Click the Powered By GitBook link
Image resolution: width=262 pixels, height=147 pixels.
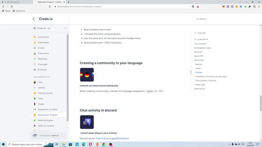point(48,136)
